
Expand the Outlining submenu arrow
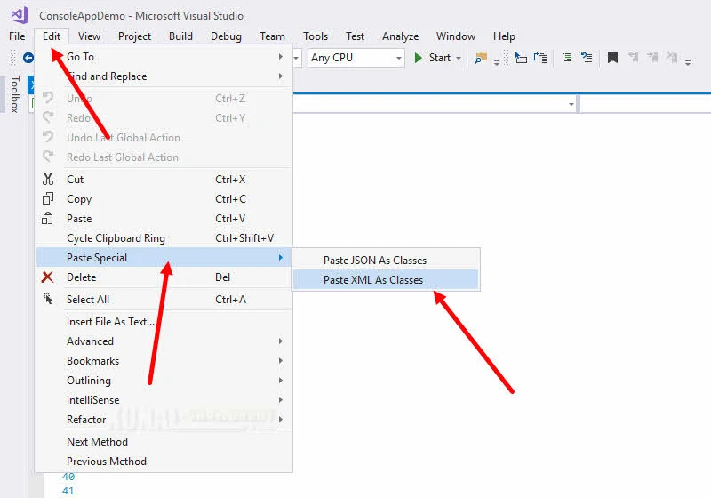pyautogui.click(x=281, y=380)
